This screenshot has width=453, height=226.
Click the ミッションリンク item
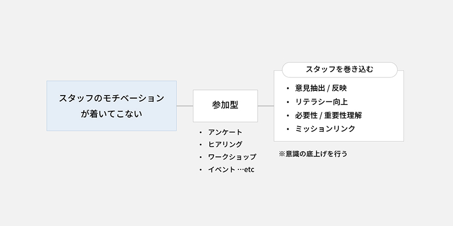click(x=325, y=128)
